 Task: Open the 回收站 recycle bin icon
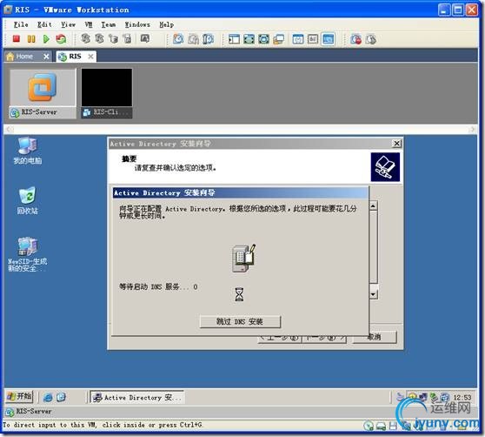click(27, 201)
